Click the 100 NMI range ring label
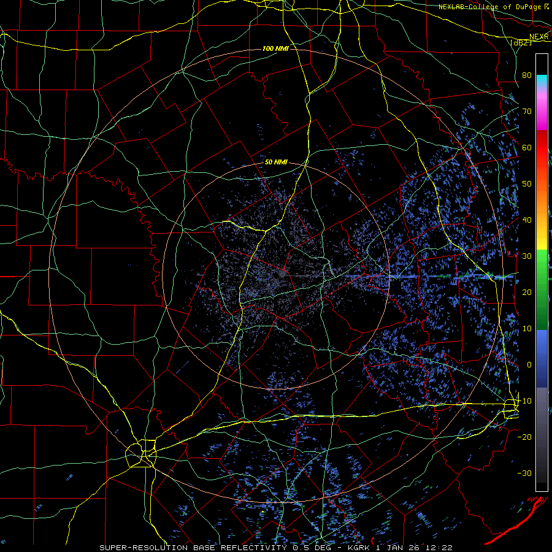 [x=275, y=48]
